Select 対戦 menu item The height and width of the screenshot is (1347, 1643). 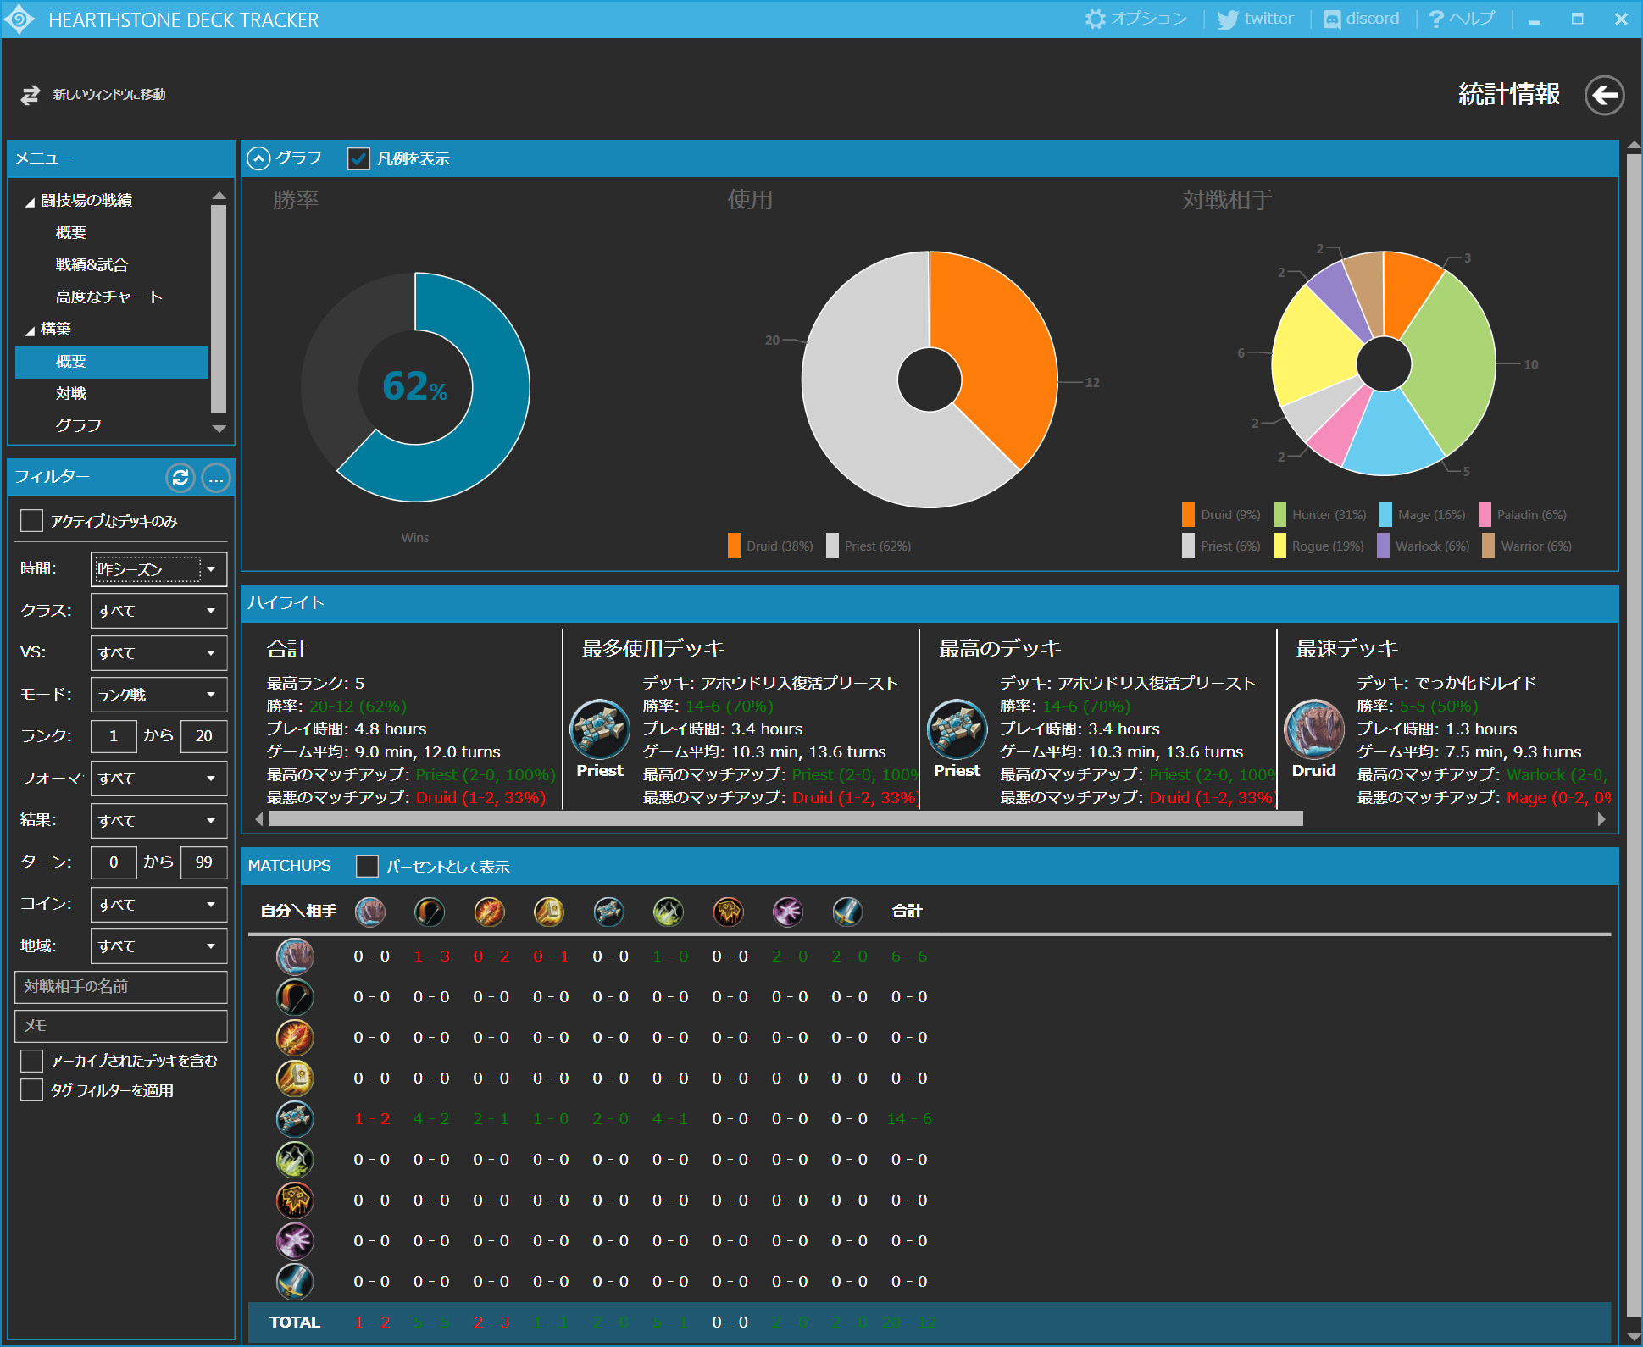(71, 393)
